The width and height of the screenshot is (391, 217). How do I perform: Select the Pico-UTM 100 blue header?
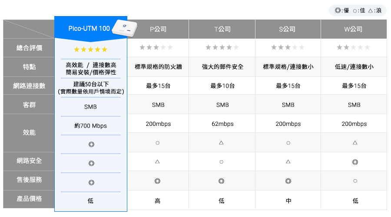click(x=91, y=29)
